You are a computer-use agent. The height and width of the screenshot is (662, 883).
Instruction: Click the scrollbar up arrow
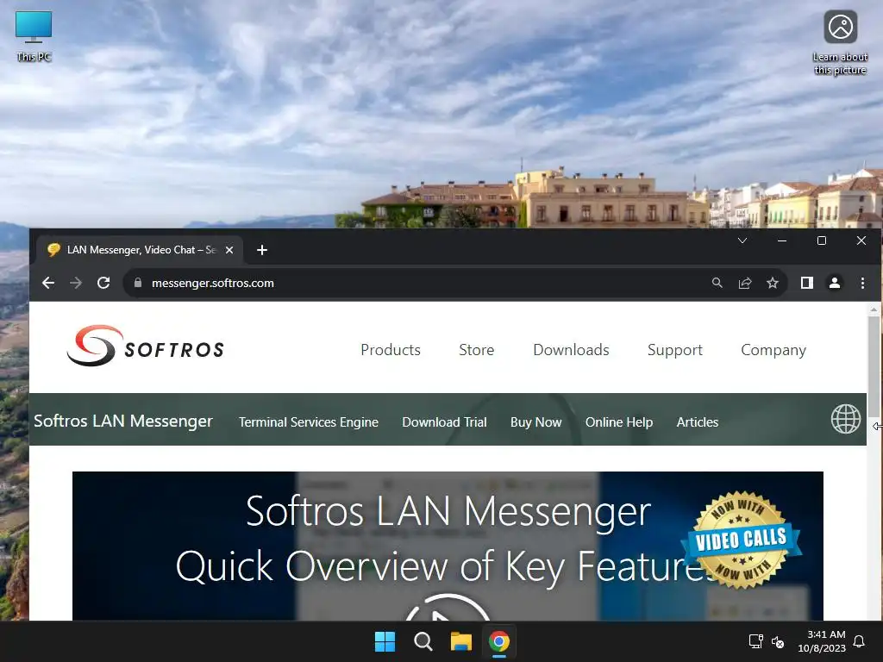[874, 309]
